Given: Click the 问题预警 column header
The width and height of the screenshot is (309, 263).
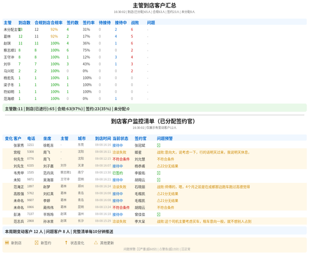Looking at the screenshot, I should [165, 138].
